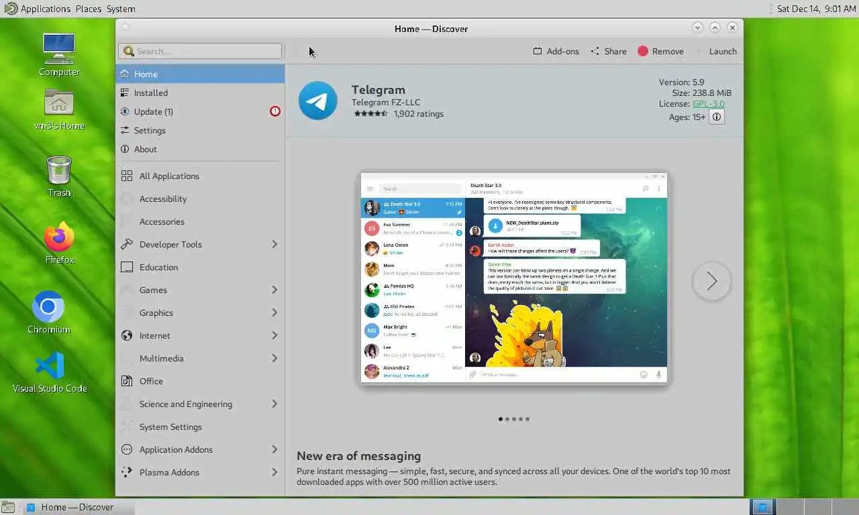
Task: Click the Add-ons button label
Action: pos(562,51)
